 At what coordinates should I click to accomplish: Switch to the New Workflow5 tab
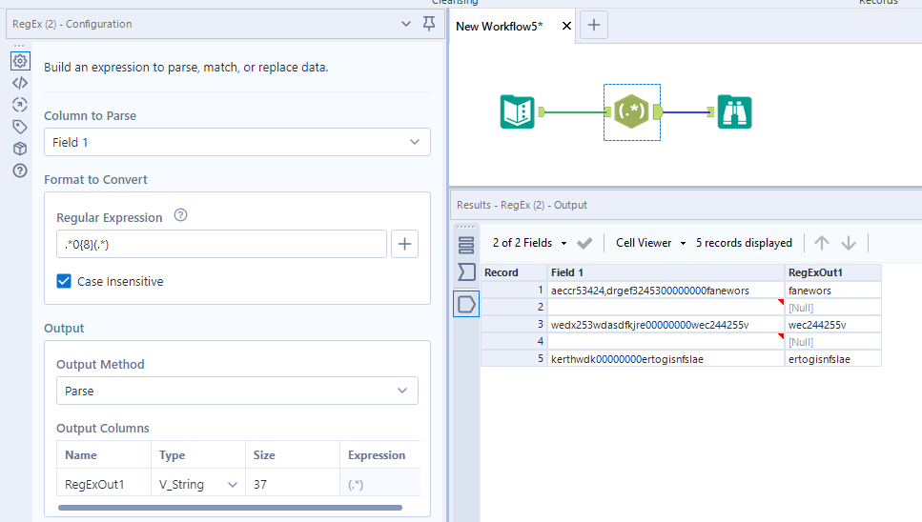[500, 26]
